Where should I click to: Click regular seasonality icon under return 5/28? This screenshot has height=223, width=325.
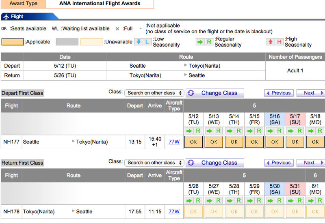click(234, 200)
